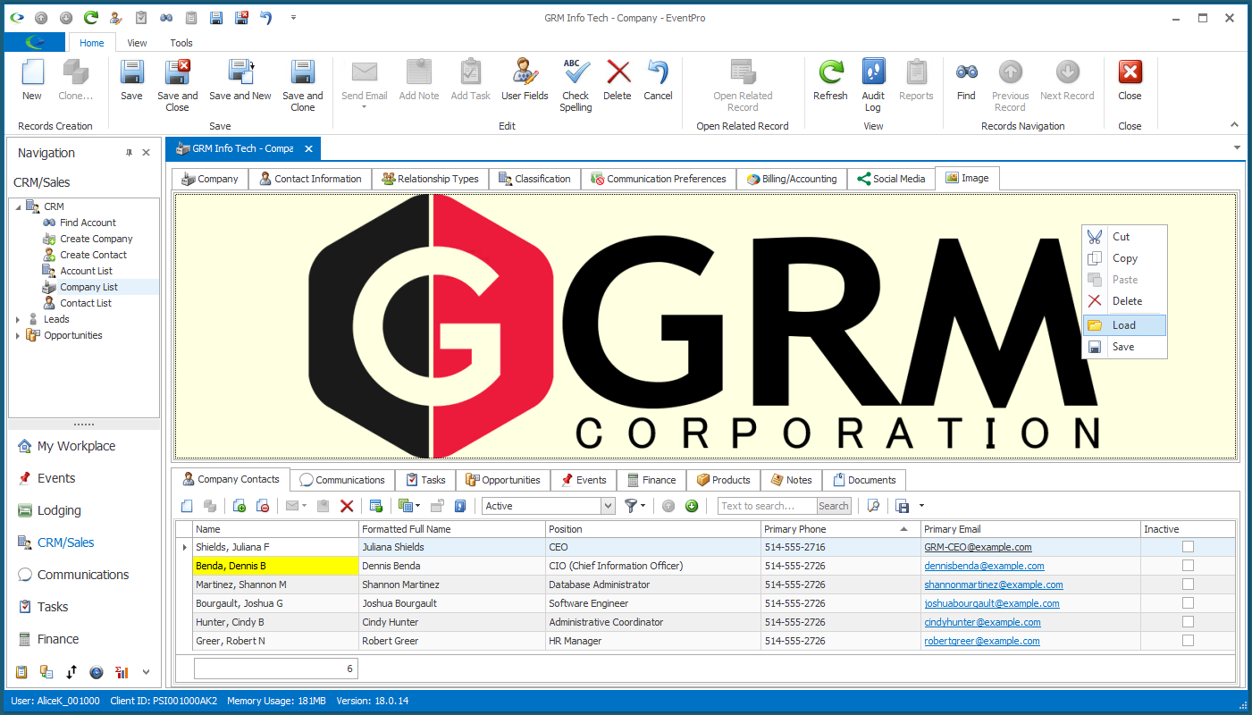Switch to the Tools ribbon tab
Viewport: 1252px width, 715px height.
(181, 43)
